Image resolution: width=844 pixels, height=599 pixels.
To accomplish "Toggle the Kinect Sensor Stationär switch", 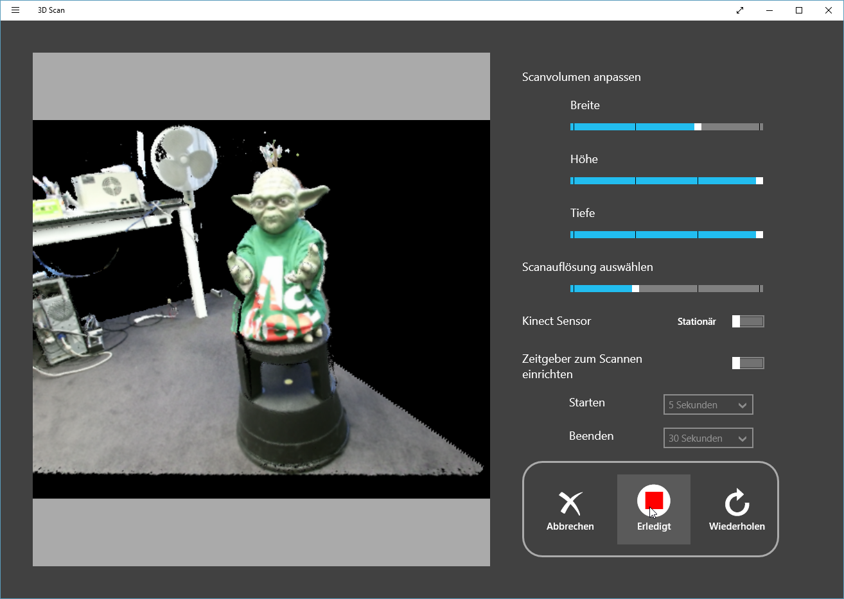I will (748, 322).
